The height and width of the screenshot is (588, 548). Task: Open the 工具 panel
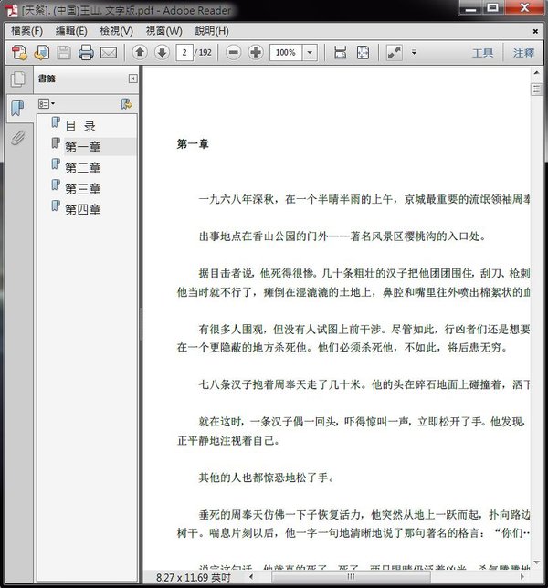pyautogui.click(x=482, y=53)
